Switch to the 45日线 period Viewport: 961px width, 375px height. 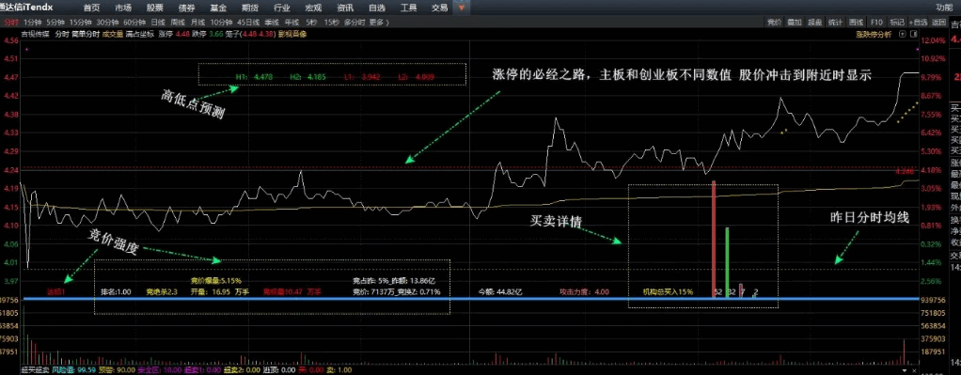coord(248,22)
